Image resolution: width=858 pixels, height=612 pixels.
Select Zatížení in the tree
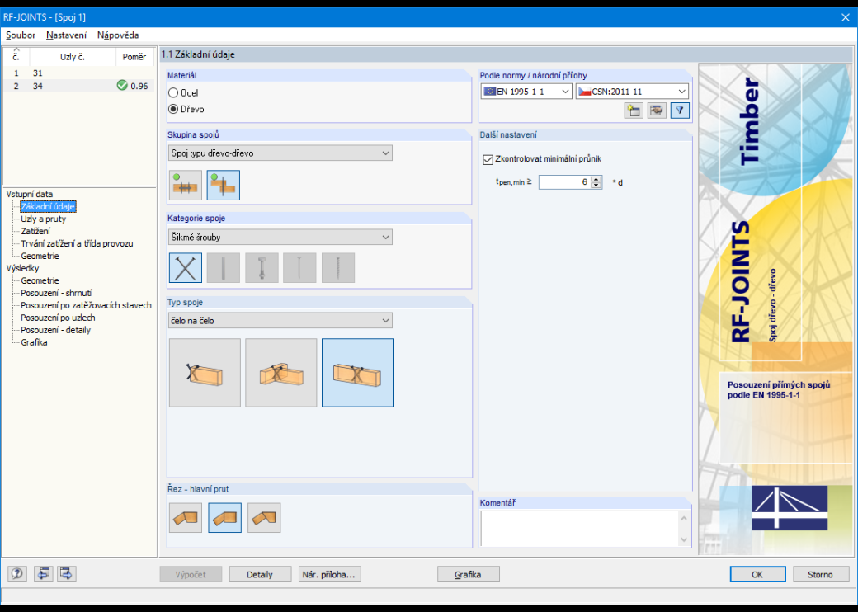35,231
